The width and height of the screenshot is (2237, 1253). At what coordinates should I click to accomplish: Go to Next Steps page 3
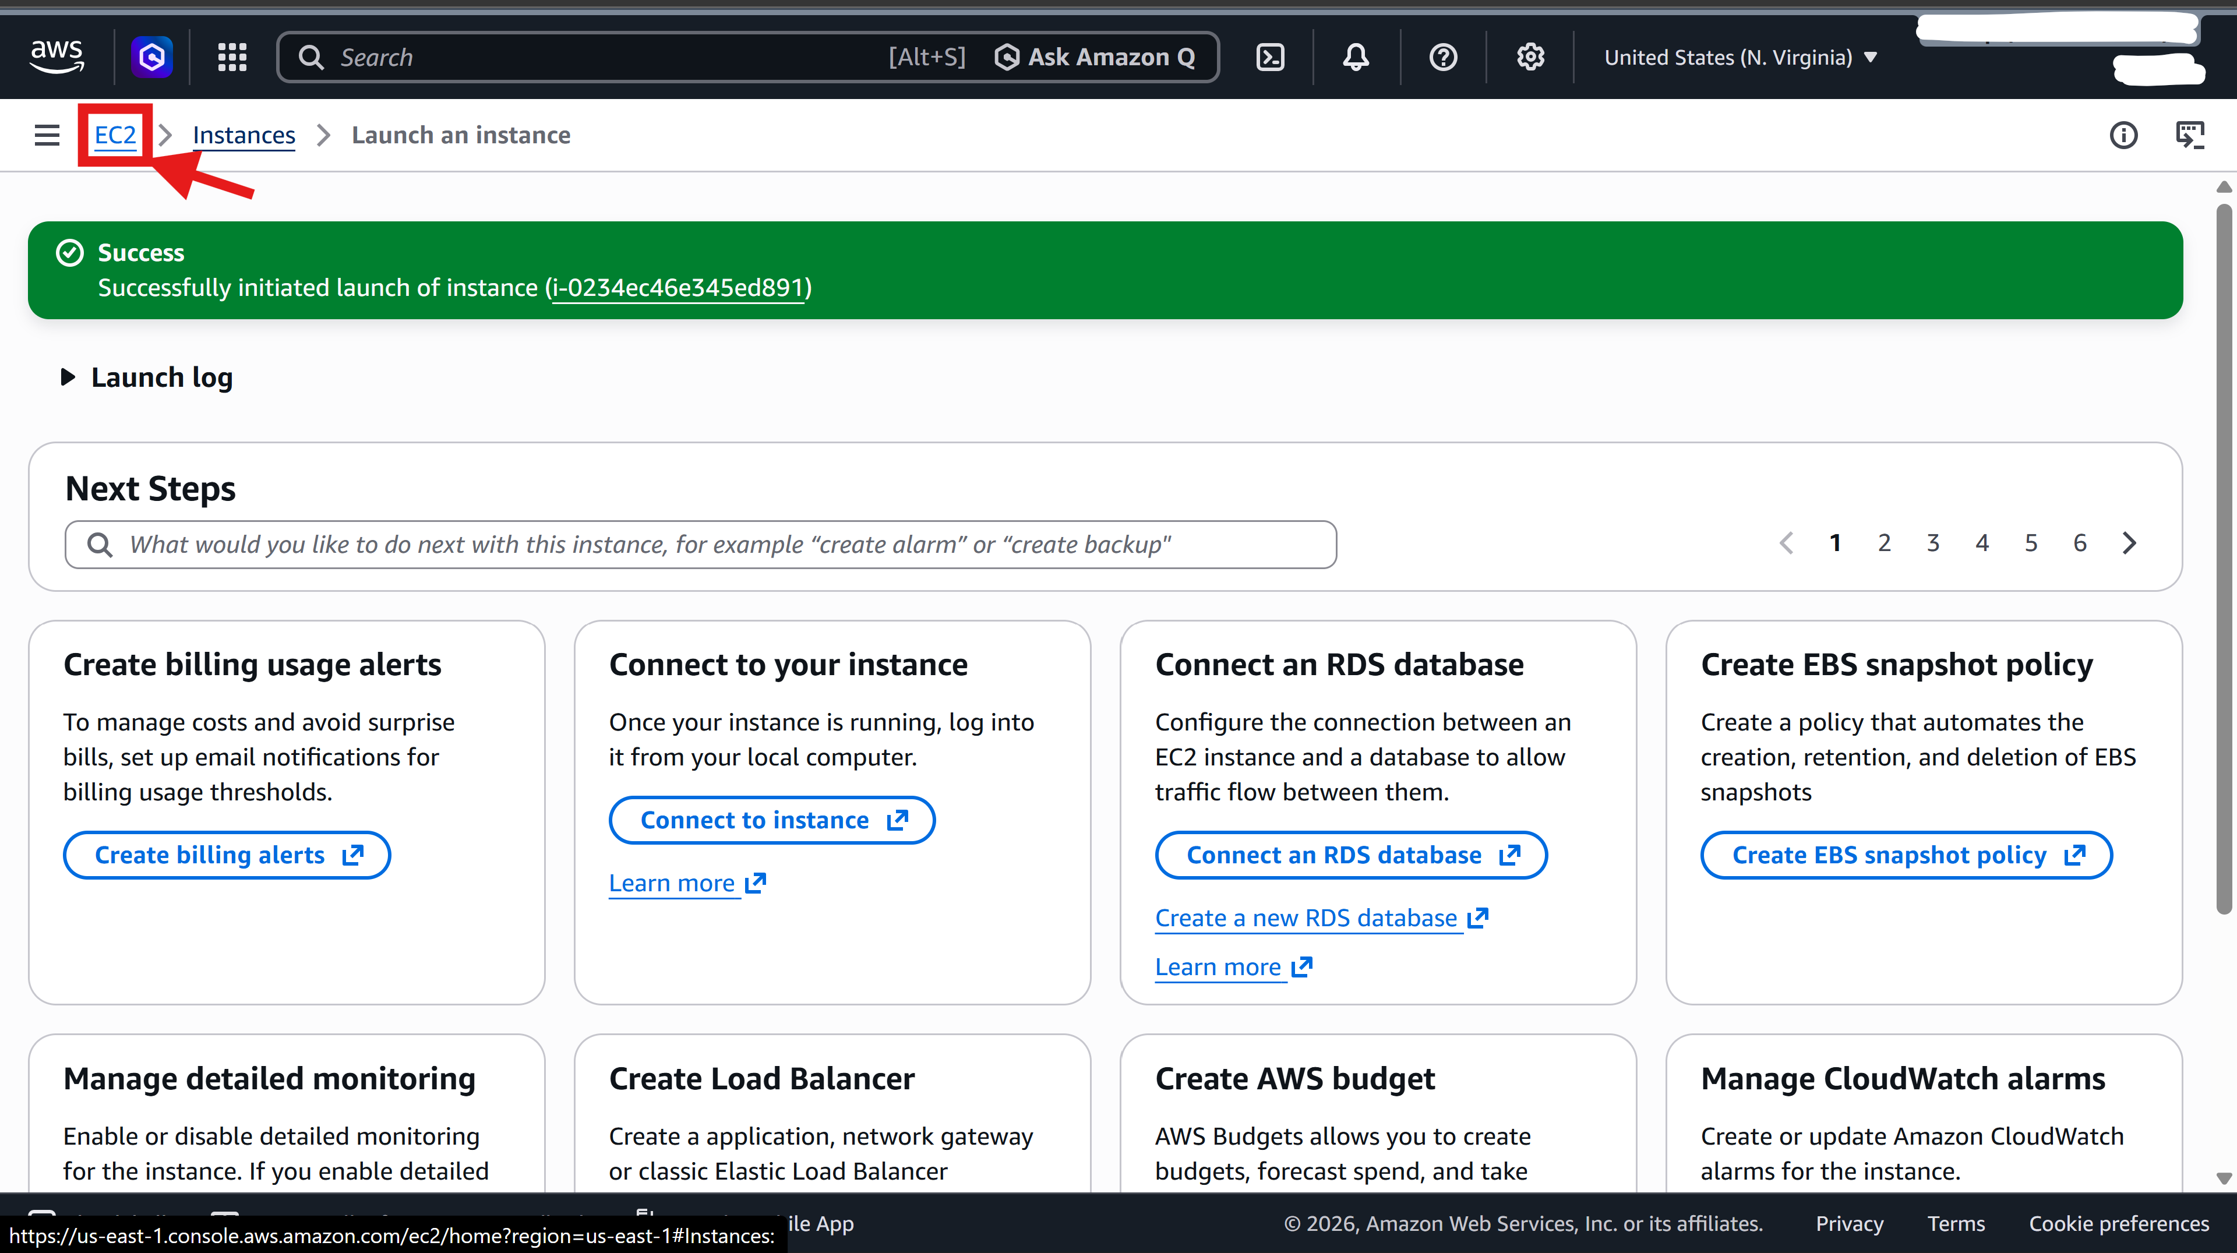pyautogui.click(x=1933, y=543)
